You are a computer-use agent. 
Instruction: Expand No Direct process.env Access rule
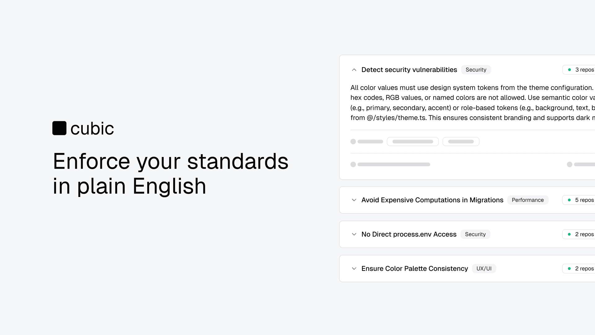point(354,234)
